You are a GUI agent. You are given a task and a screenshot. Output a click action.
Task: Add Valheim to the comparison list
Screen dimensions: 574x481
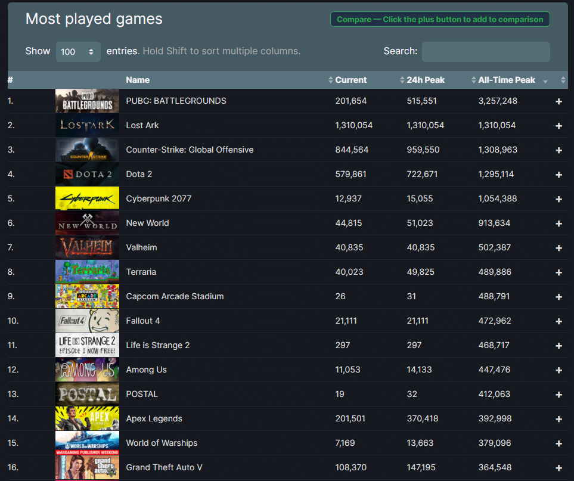pyautogui.click(x=559, y=248)
